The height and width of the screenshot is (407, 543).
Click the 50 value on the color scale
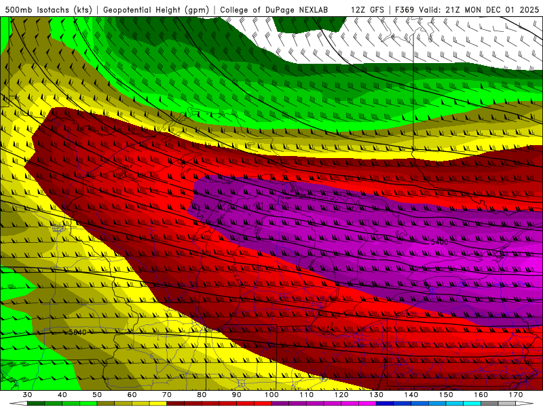click(x=97, y=395)
